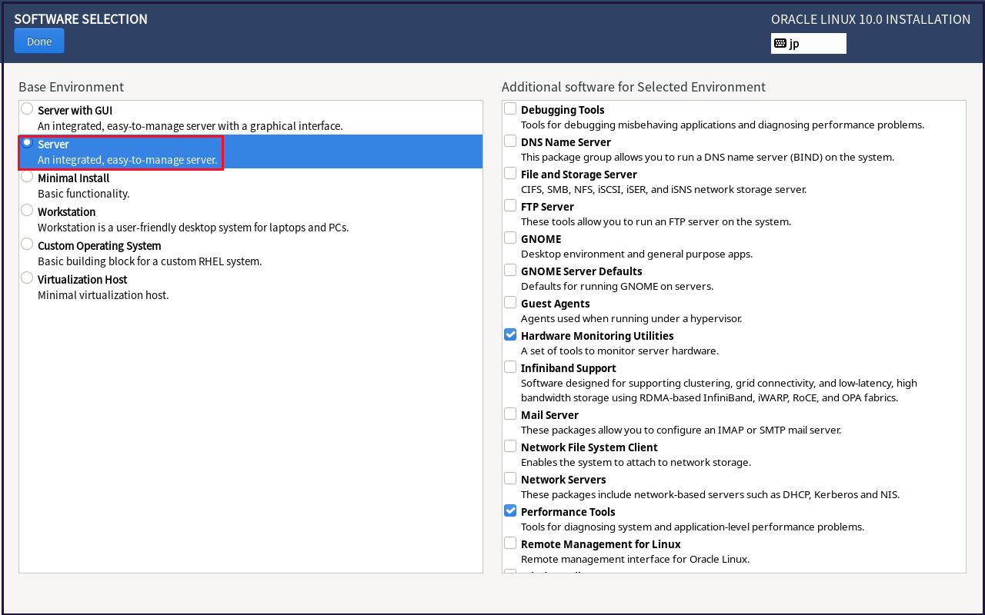Image resolution: width=985 pixels, height=615 pixels.
Task: Select Custom Operating System radio button
Action: (x=28, y=244)
